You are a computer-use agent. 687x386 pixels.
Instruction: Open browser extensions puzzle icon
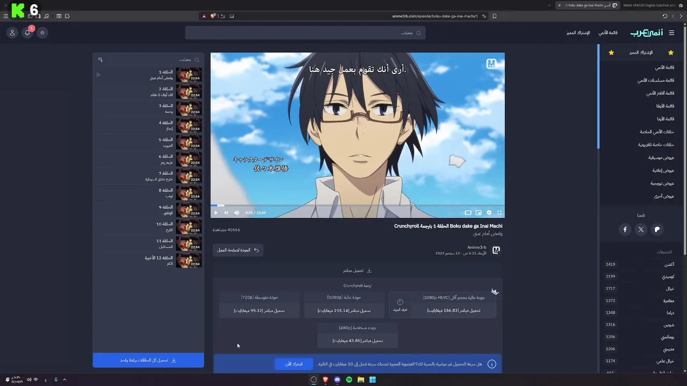click(67, 16)
